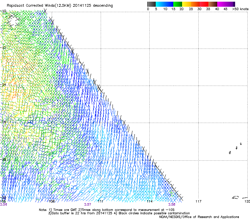Click the magenta 40–45 knots legend swatch
The height and width of the screenshot is (219, 250).
(222, 4)
